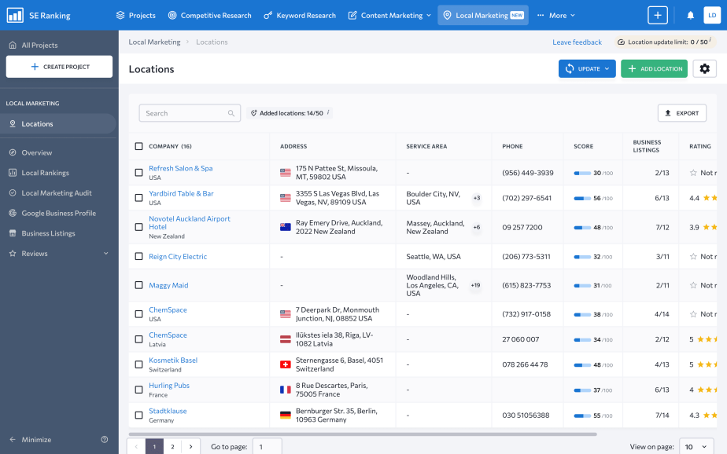Toggle the select-all Company checkbox
This screenshot has height=454, width=727.
(138, 146)
